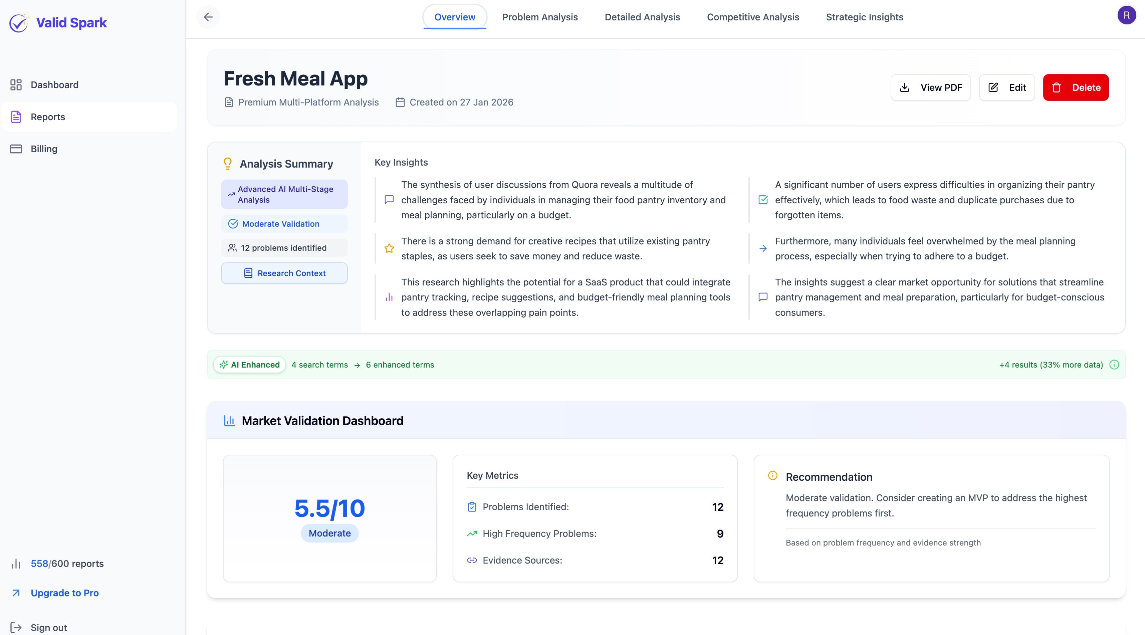Open the user avatar menu
Screen dimensions: 1145x635
[x=1127, y=15]
